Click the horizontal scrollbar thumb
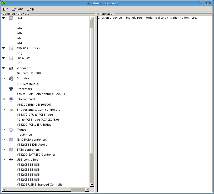Viewport: 214px width, 194px height. pyautogui.click(x=38, y=190)
